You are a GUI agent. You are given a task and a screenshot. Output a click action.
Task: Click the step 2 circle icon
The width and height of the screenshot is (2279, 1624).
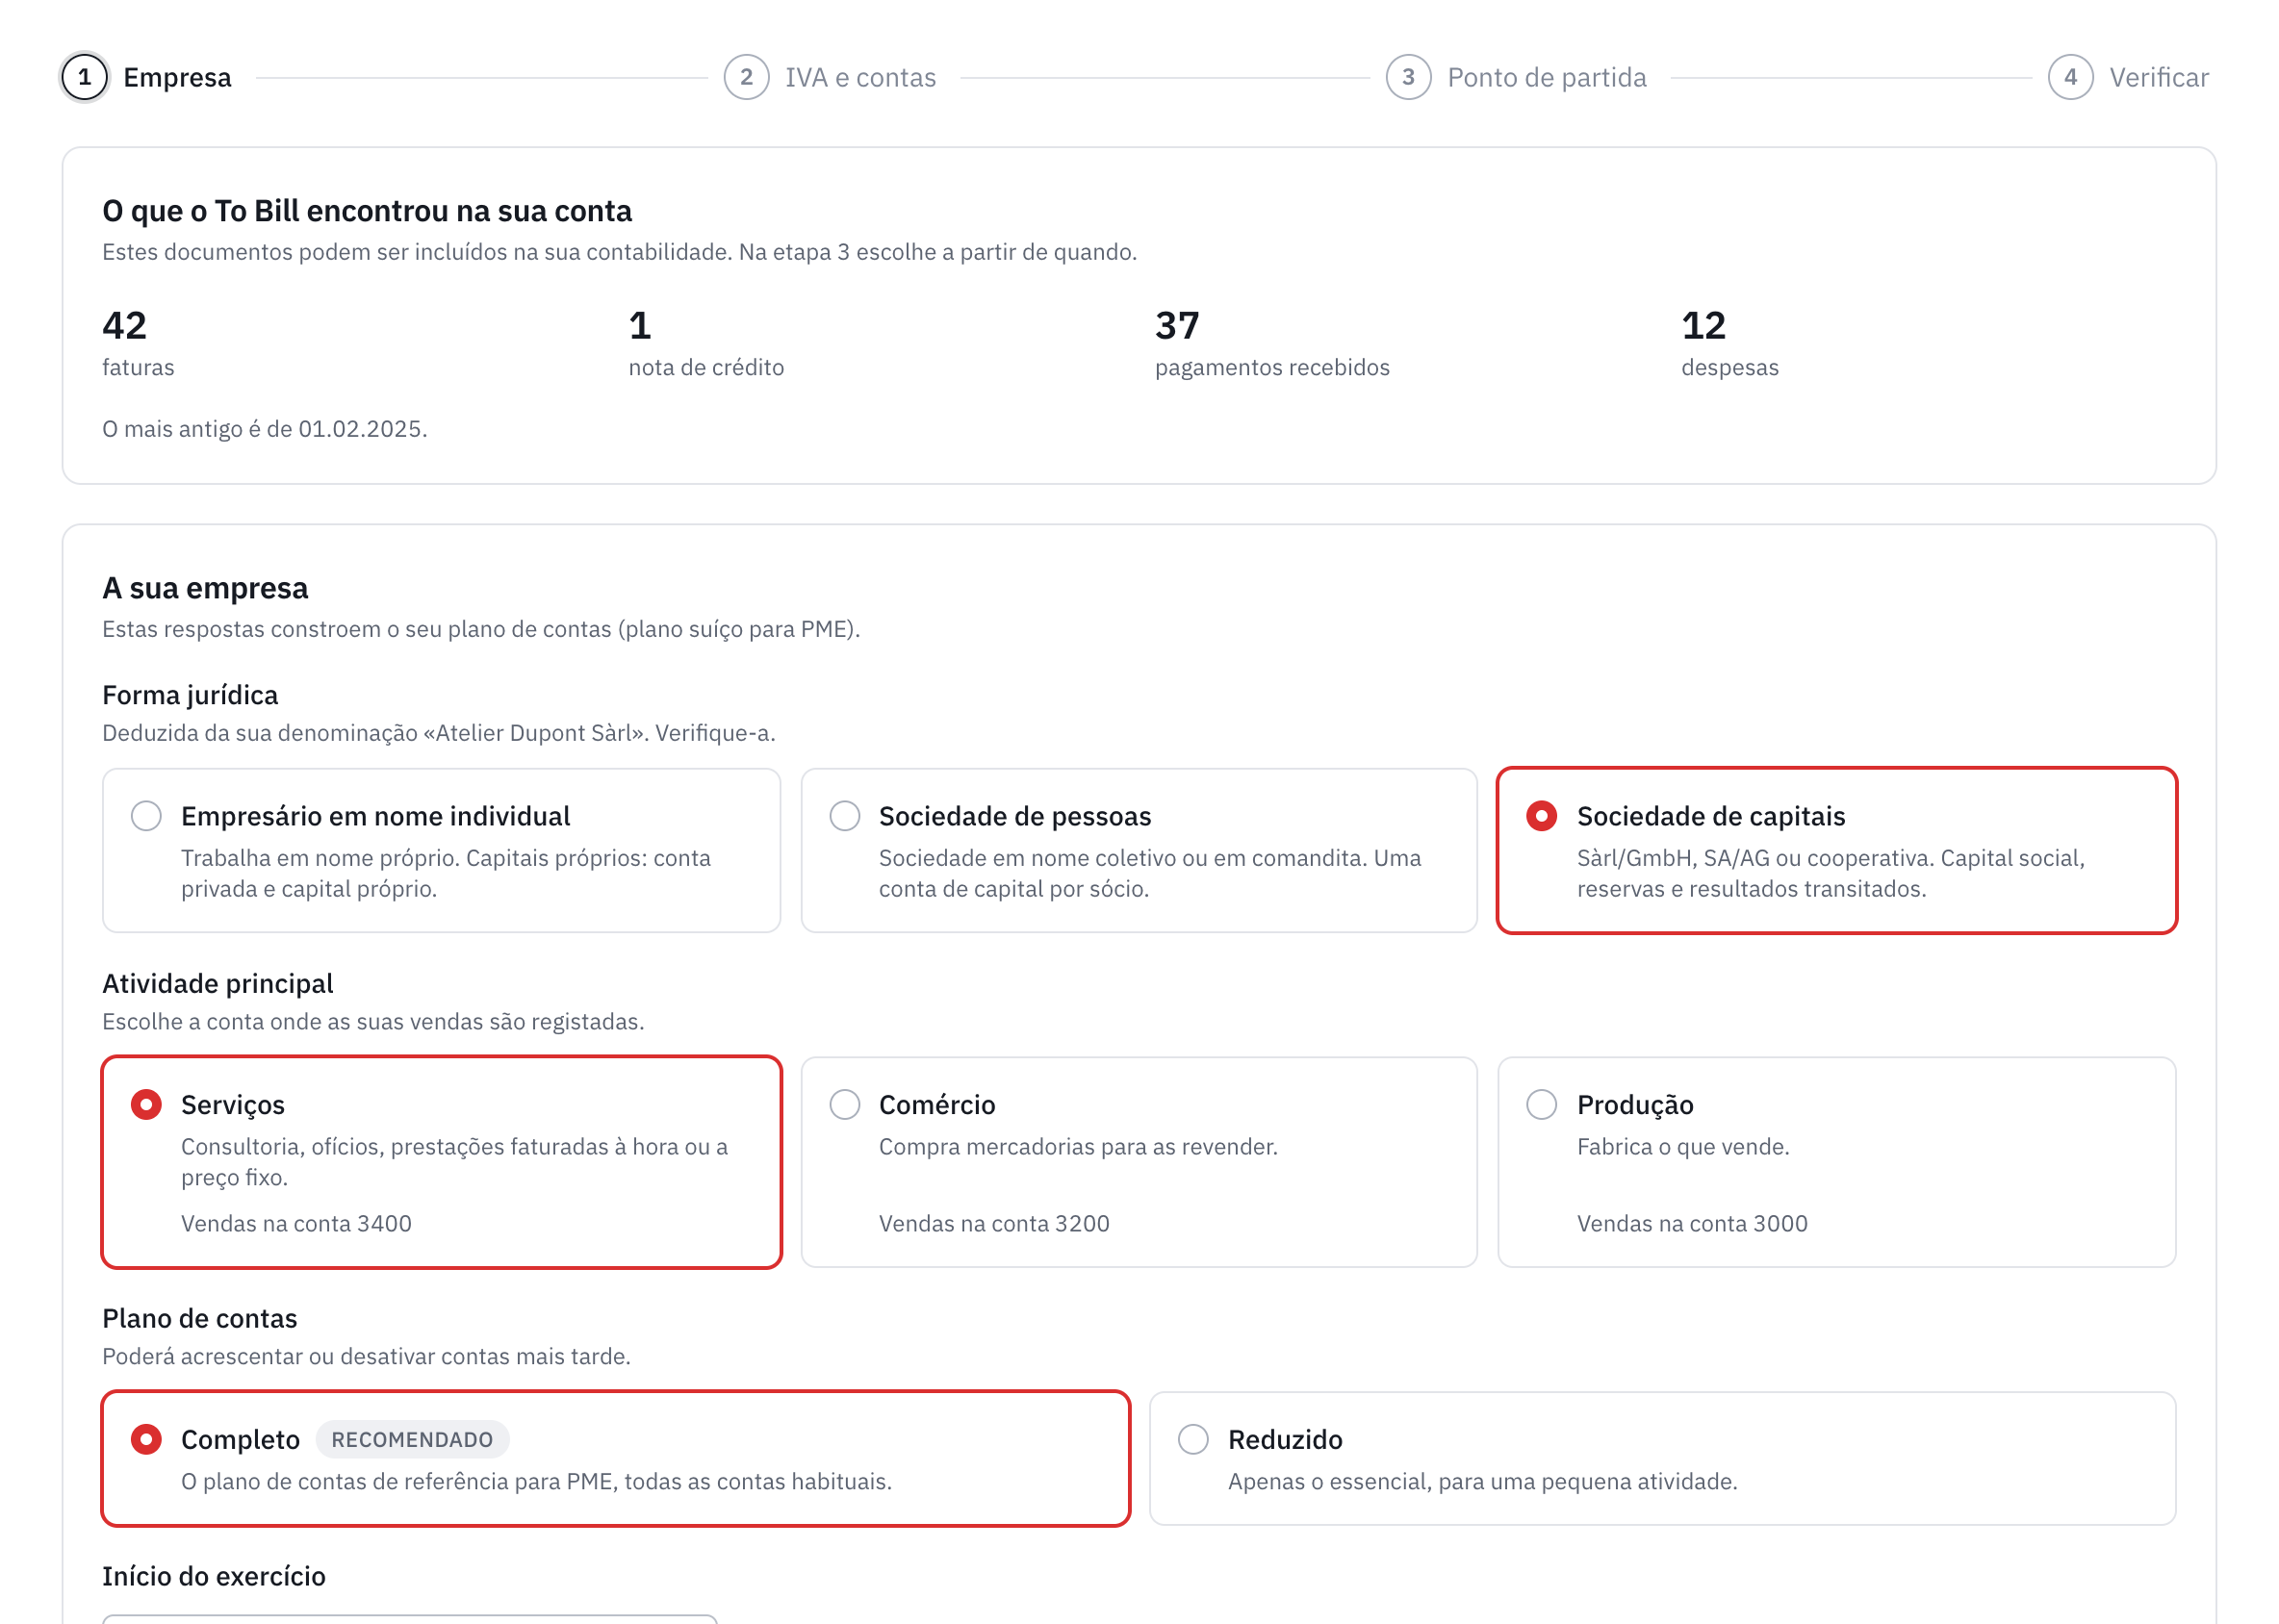(746, 77)
